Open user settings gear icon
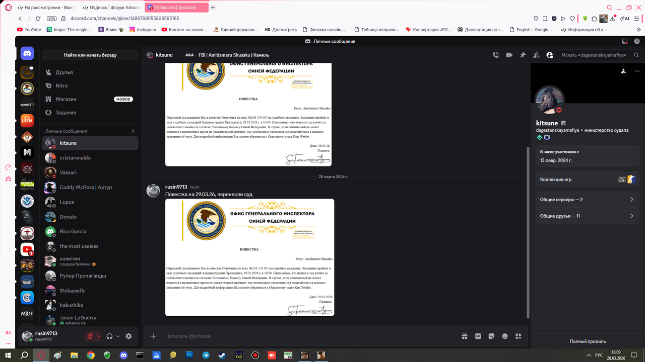The image size is (645, 362). [128, 336]
